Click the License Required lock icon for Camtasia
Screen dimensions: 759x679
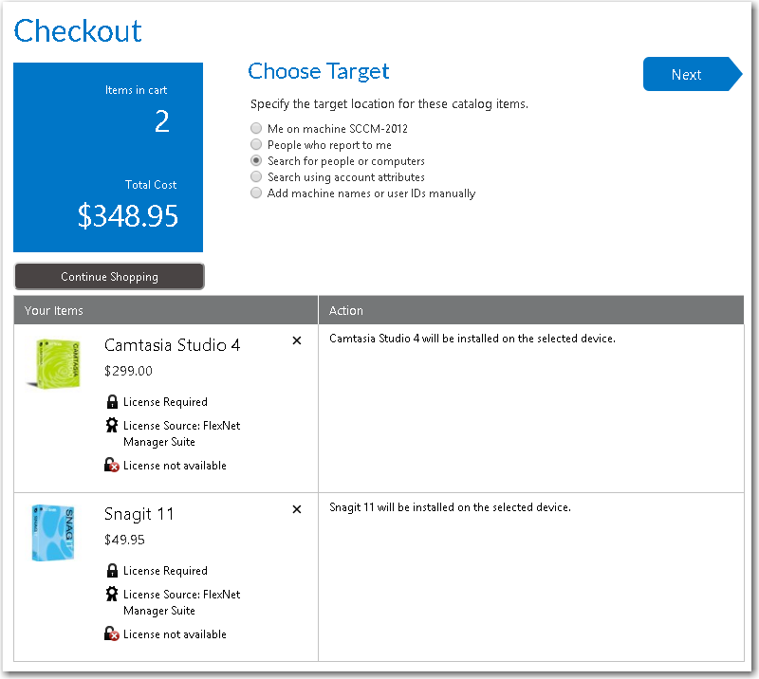click(113, 401)
